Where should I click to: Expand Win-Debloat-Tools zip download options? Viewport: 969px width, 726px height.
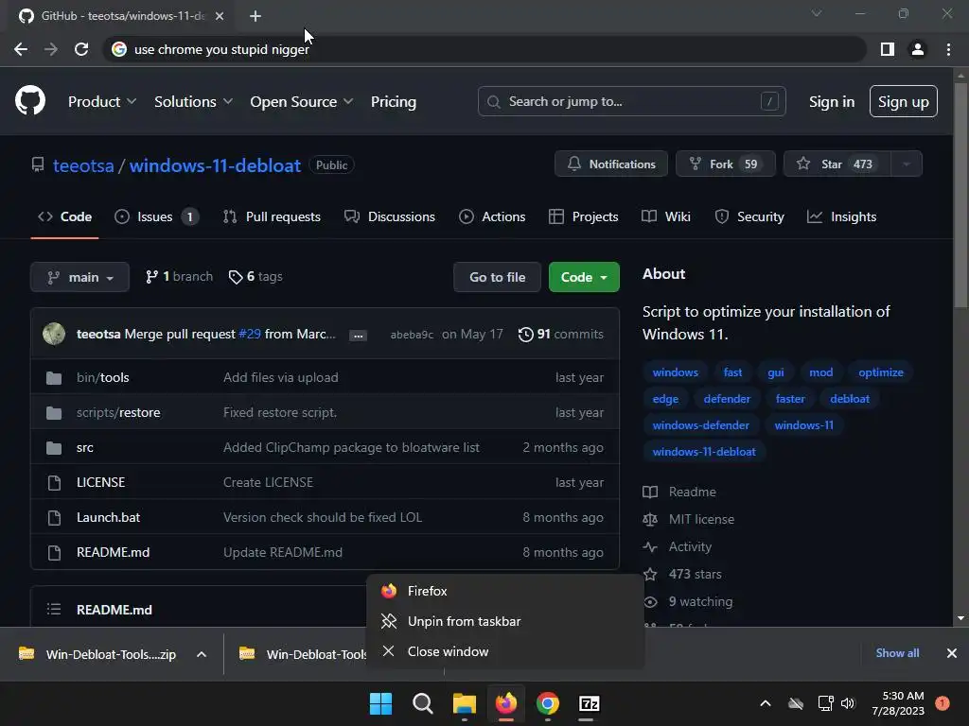[x=202, y=654]
